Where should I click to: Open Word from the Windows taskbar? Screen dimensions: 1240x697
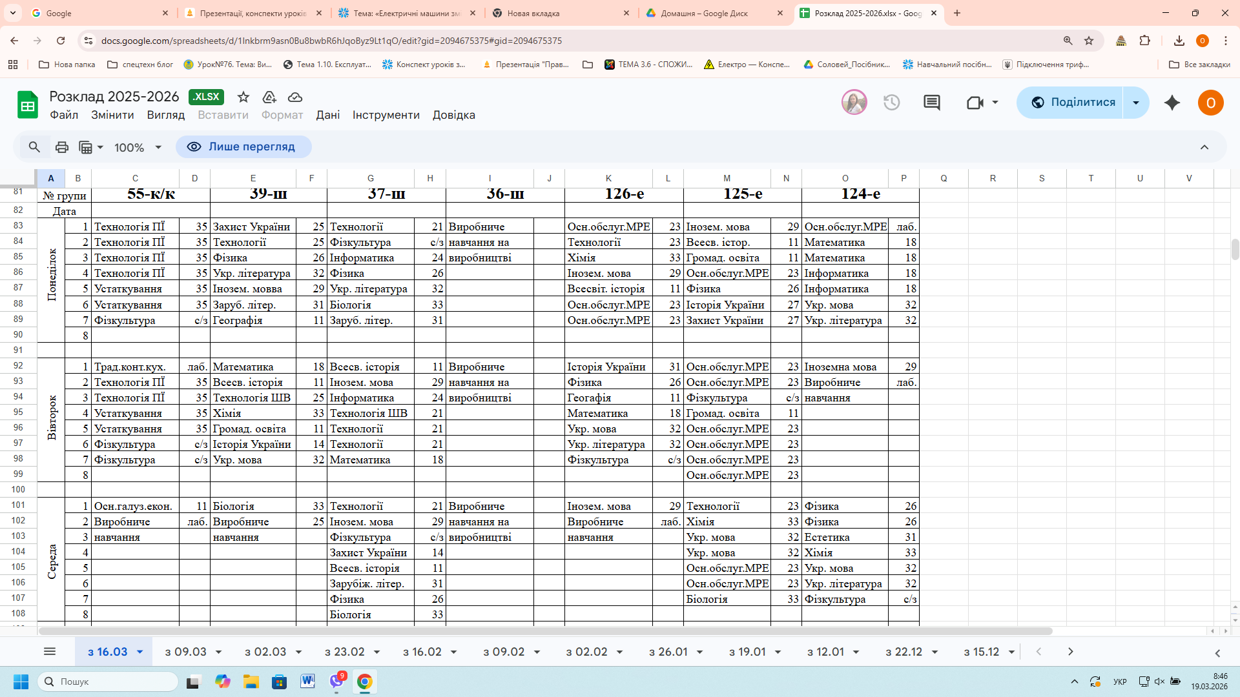[x=307, y=682]
